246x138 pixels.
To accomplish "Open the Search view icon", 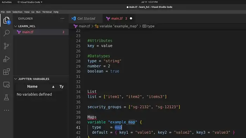I will coord(6,33).
